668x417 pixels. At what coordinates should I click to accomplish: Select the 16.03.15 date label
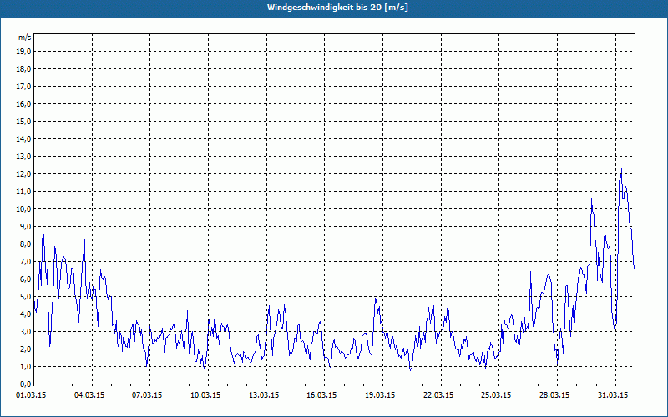321,395
